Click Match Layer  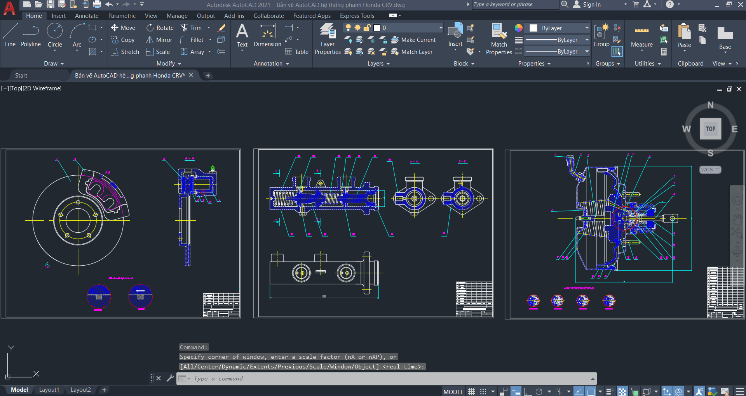point(412,52)
